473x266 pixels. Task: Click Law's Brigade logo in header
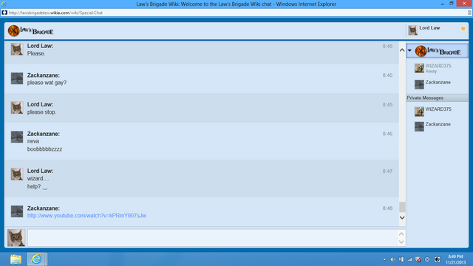click(31, 31)
